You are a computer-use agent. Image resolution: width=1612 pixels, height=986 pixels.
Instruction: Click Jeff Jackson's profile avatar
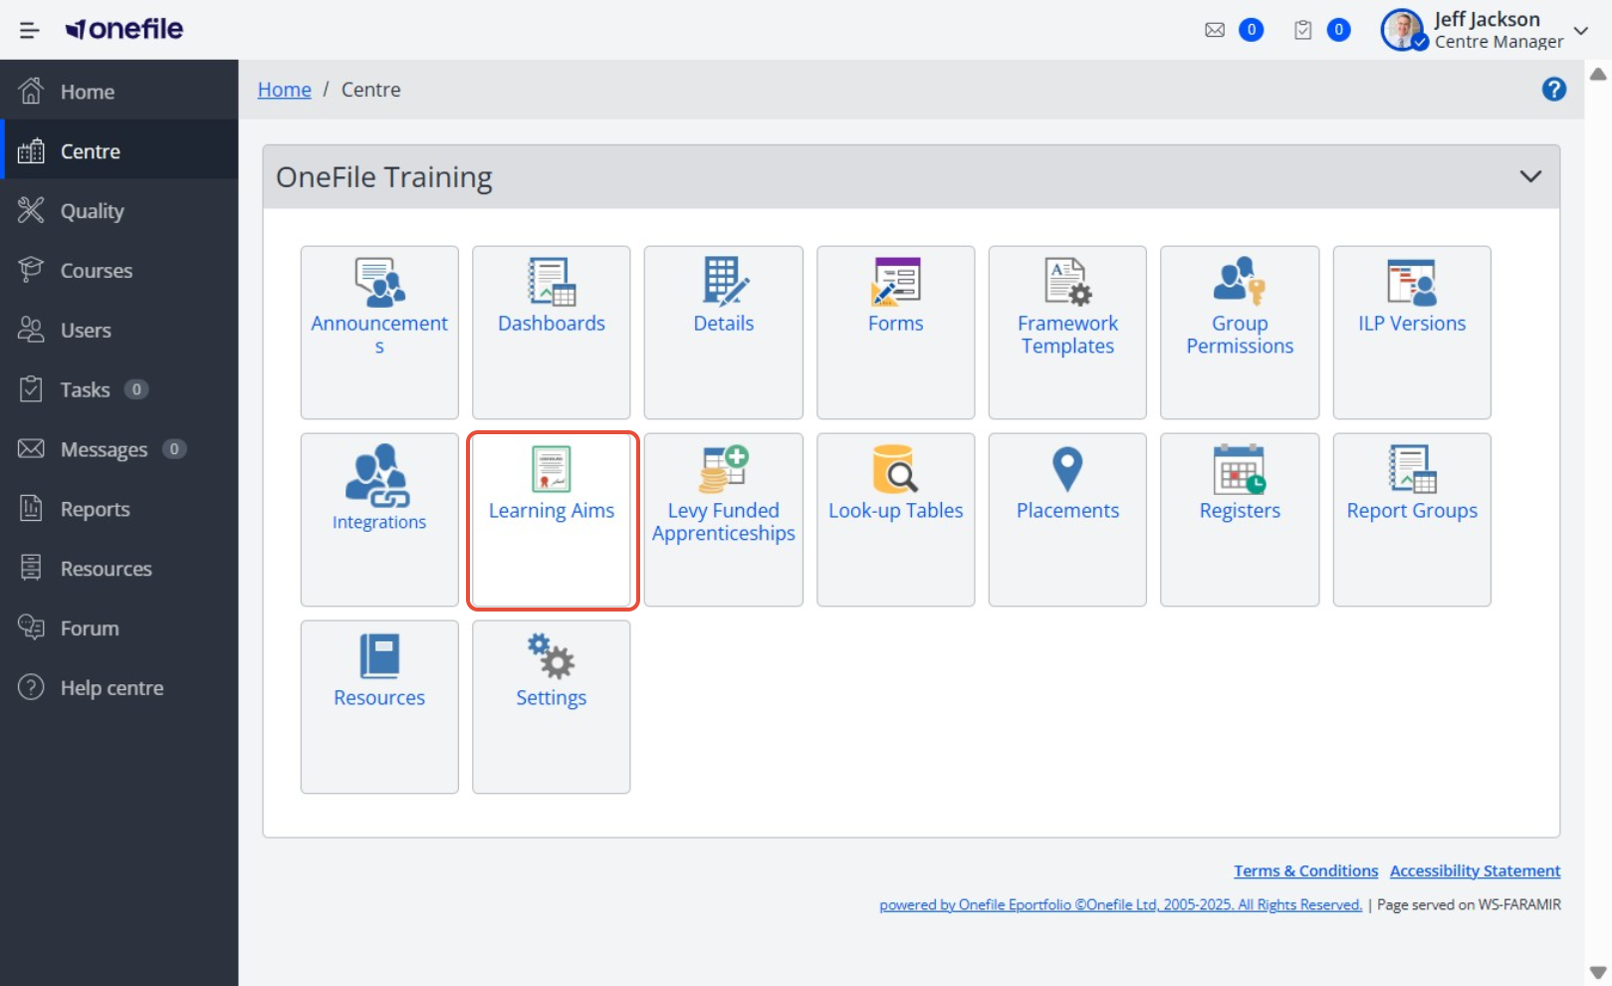click(1404, 30)
